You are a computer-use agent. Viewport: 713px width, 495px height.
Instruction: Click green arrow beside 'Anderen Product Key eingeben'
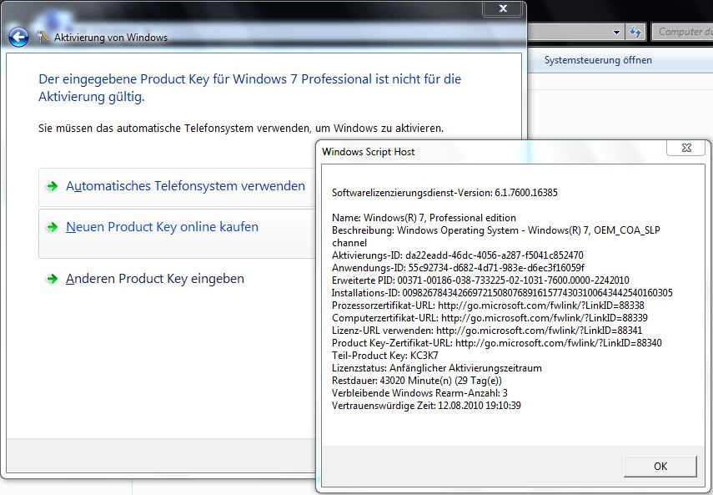(53, 279)
